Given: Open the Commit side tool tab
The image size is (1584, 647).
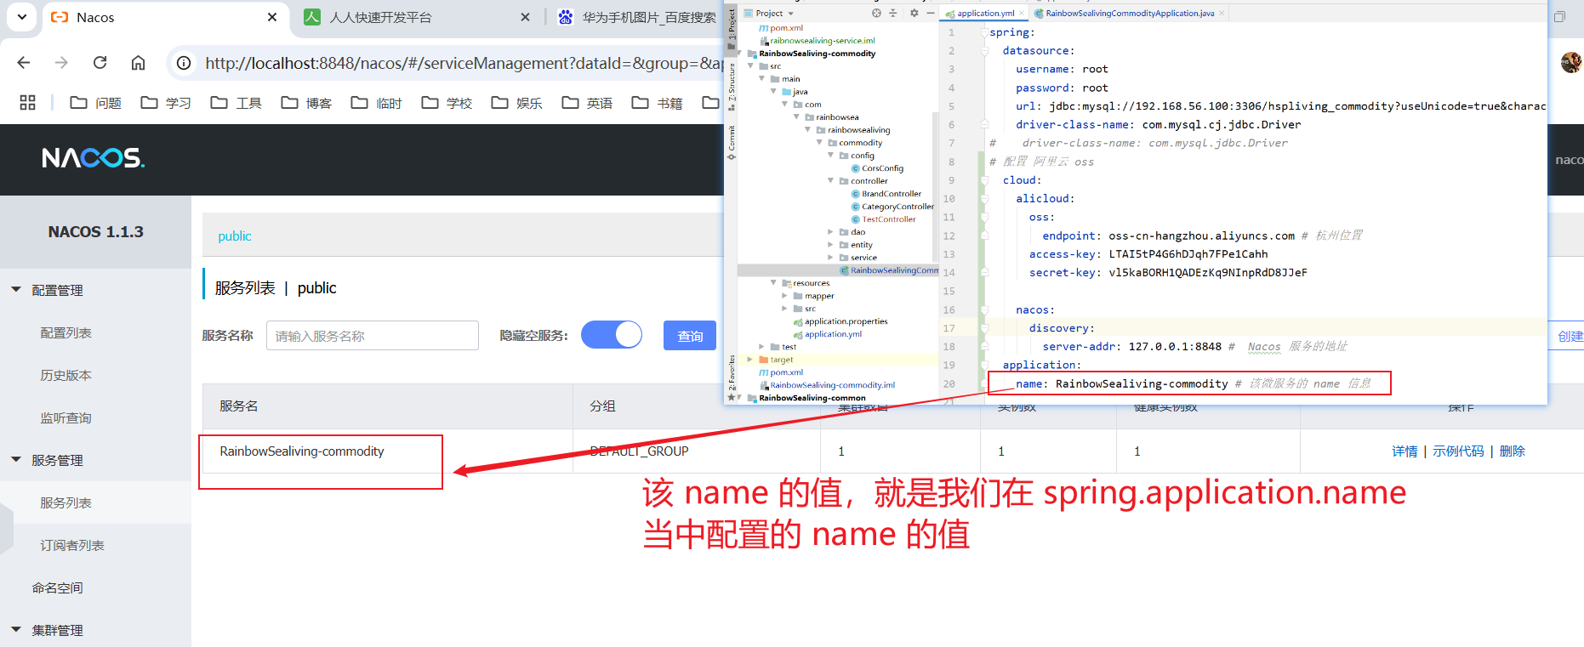Looking at the screenshot, I should click(x=731, y=142).
